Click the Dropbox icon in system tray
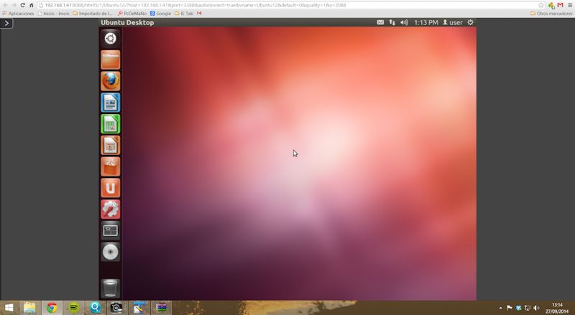This screenshot has height=315, width=575. pyautogui.click(x=518, y=308)
